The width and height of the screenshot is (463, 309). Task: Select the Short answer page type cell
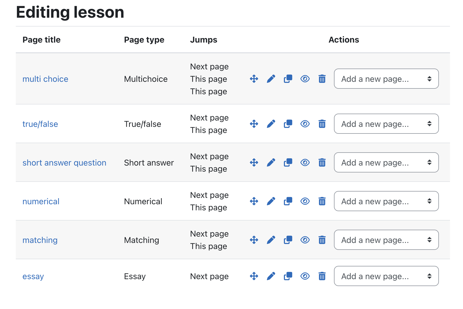click(149, 163)
